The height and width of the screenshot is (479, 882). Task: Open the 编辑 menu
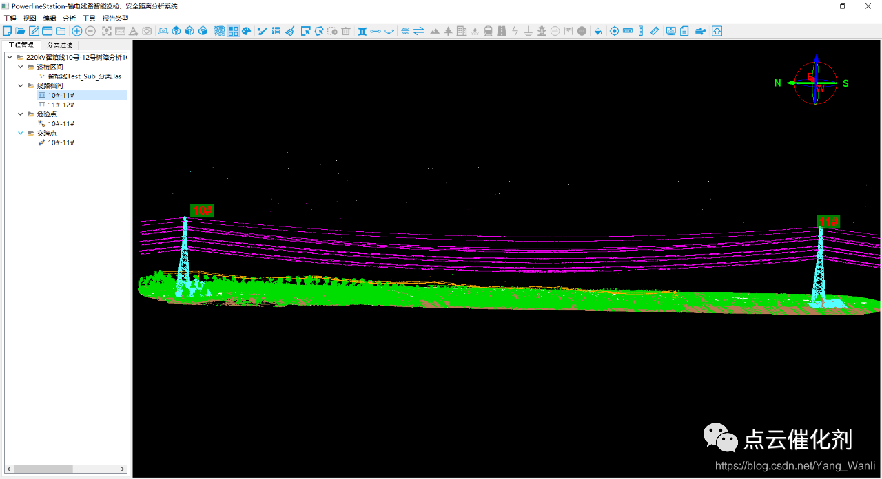(x=50, y=18)
